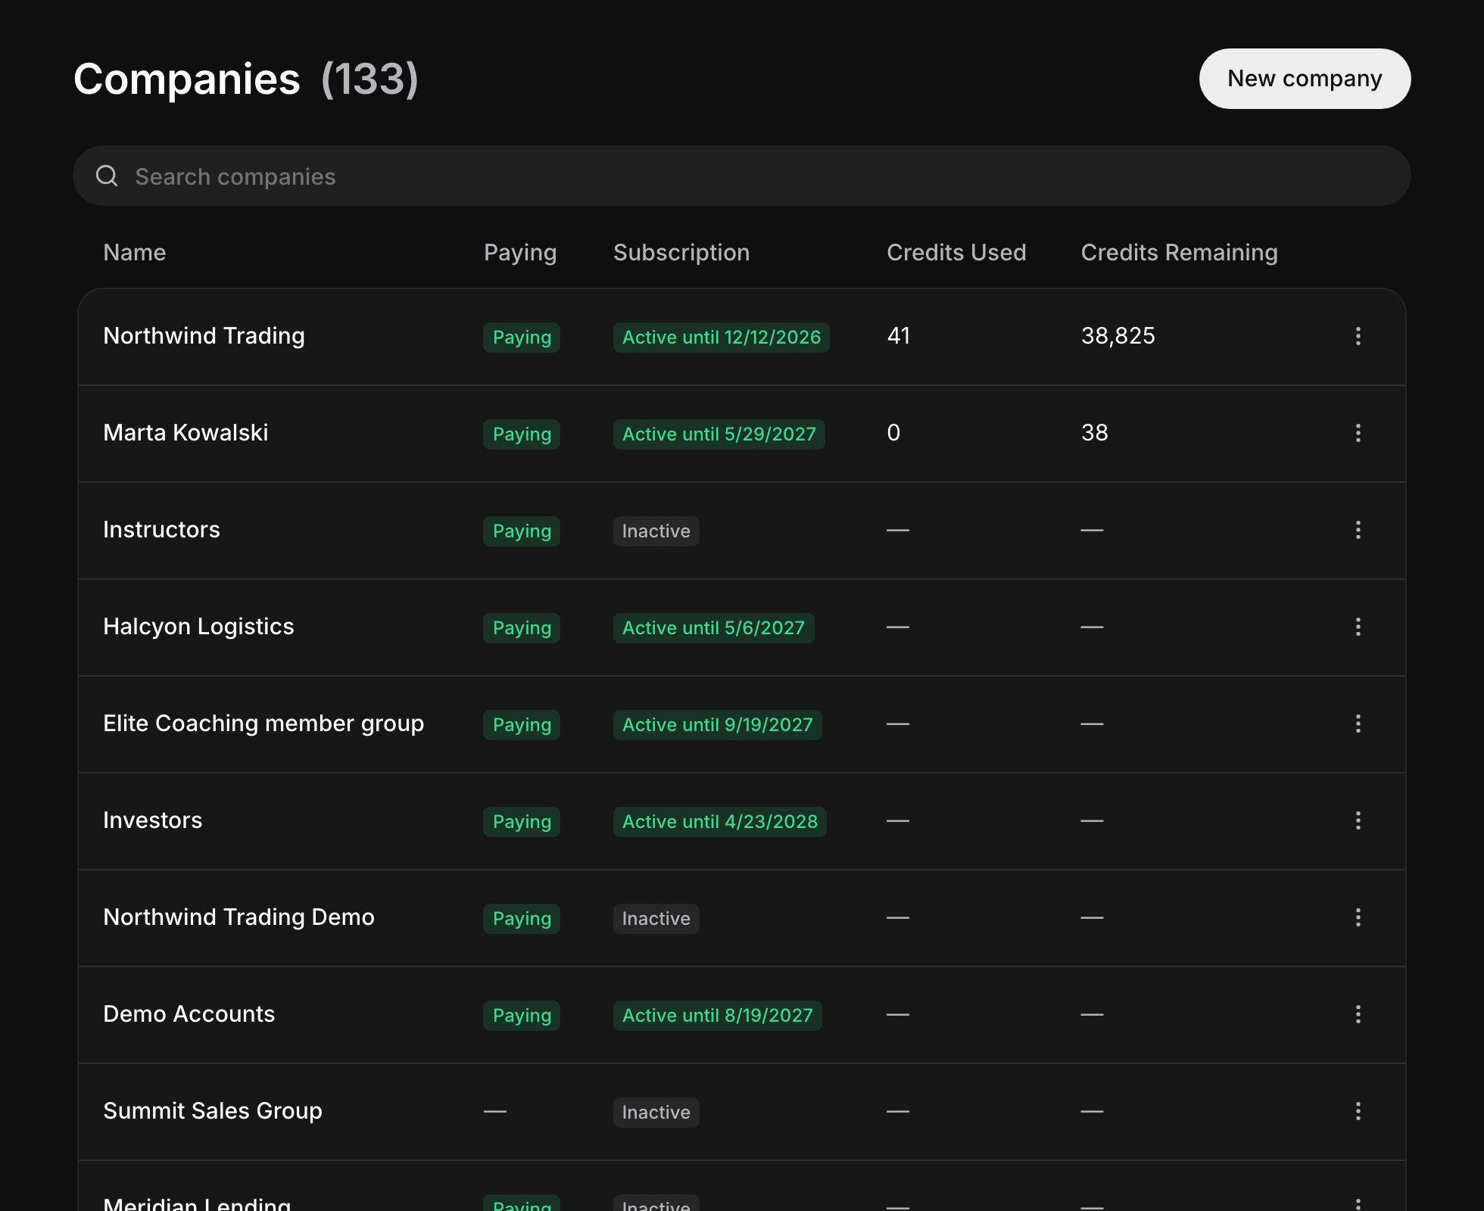Click Inactive badge for Northwind Trading Demo
Screen dimensions: 1484x1211
point(656,919)
